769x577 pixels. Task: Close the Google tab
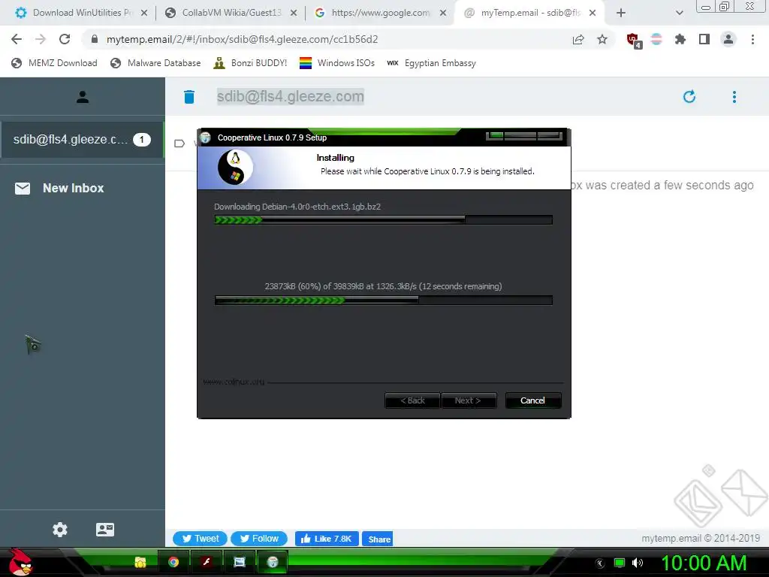point(443,14)
